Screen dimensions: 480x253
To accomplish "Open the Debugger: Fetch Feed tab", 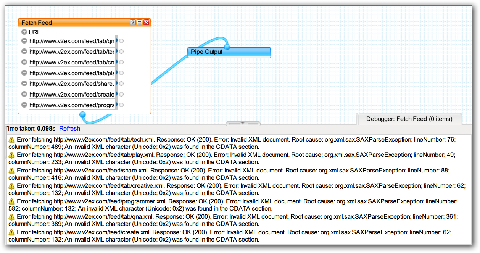I will (x=409, y=119).
